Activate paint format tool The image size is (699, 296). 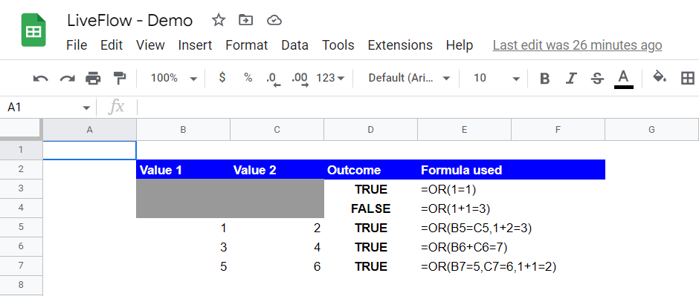[x=120, y=78]
